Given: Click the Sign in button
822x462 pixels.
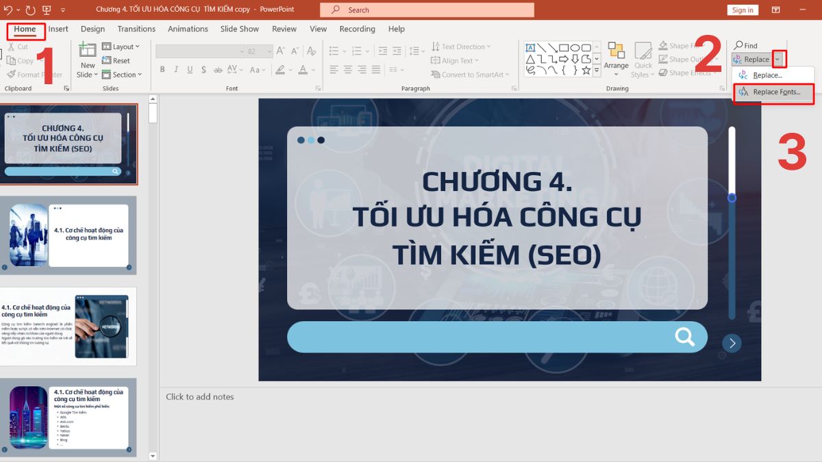Looking at the screenshot, I should coord(743,10).
